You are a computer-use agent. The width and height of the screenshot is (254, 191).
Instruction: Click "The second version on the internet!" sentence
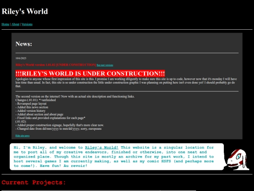75,97
